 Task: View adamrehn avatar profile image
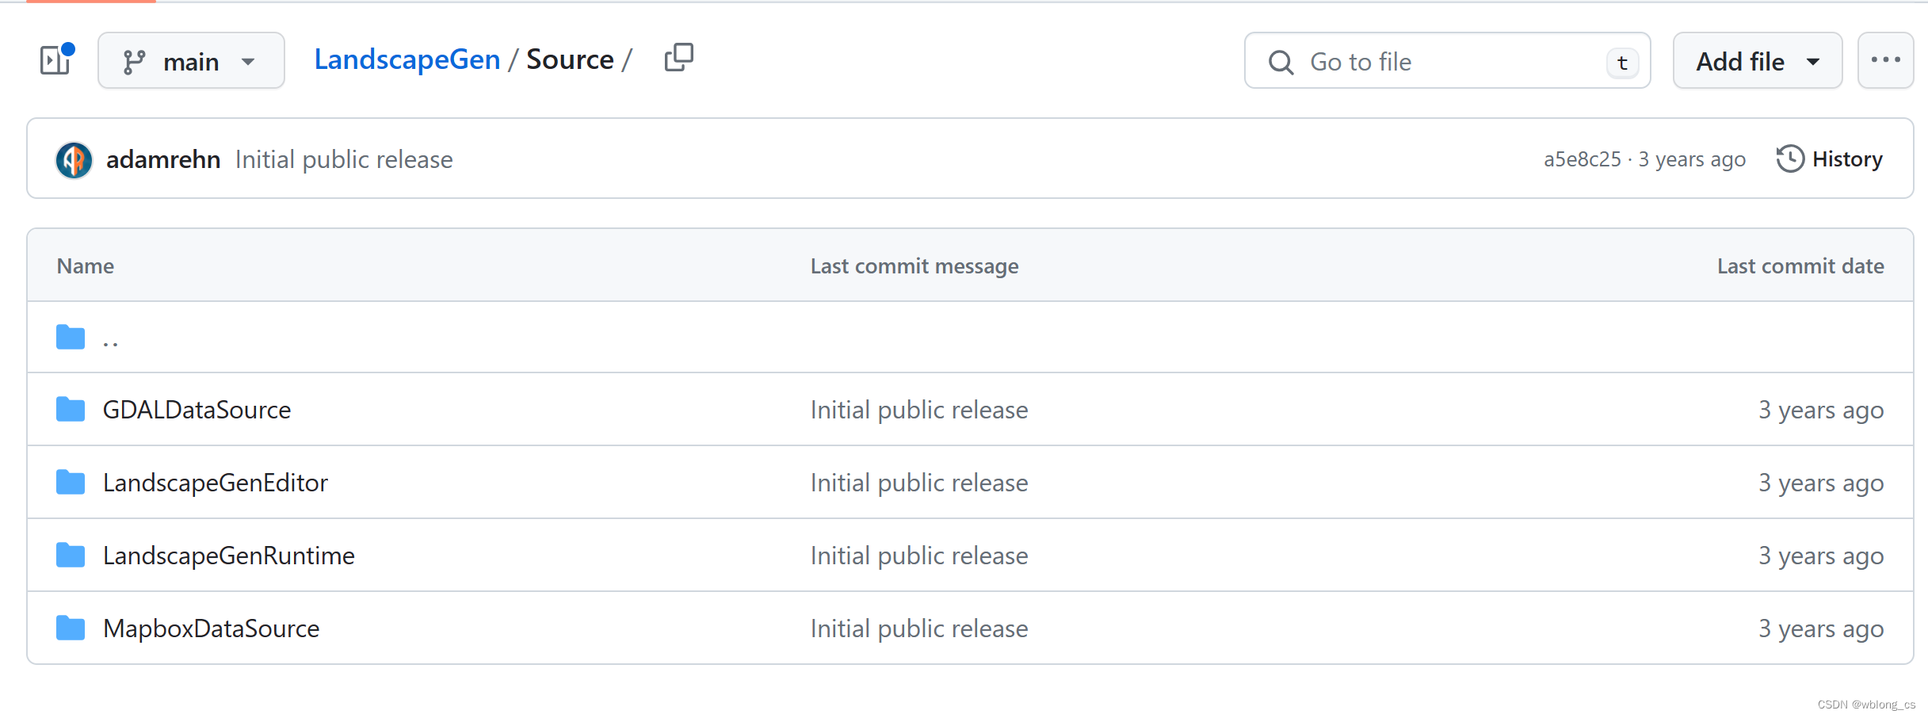coord(74,160)
